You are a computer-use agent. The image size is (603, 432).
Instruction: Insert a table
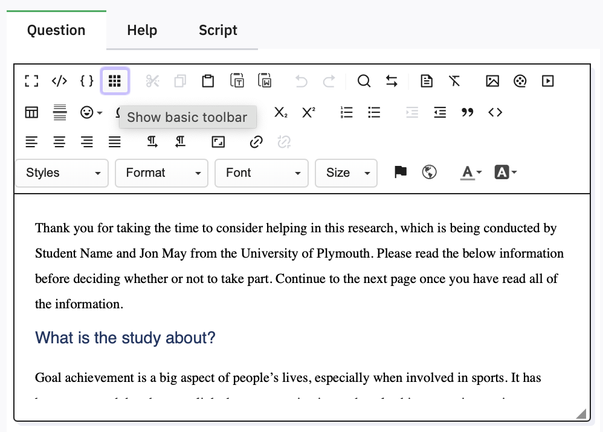[x=31, y=112]
